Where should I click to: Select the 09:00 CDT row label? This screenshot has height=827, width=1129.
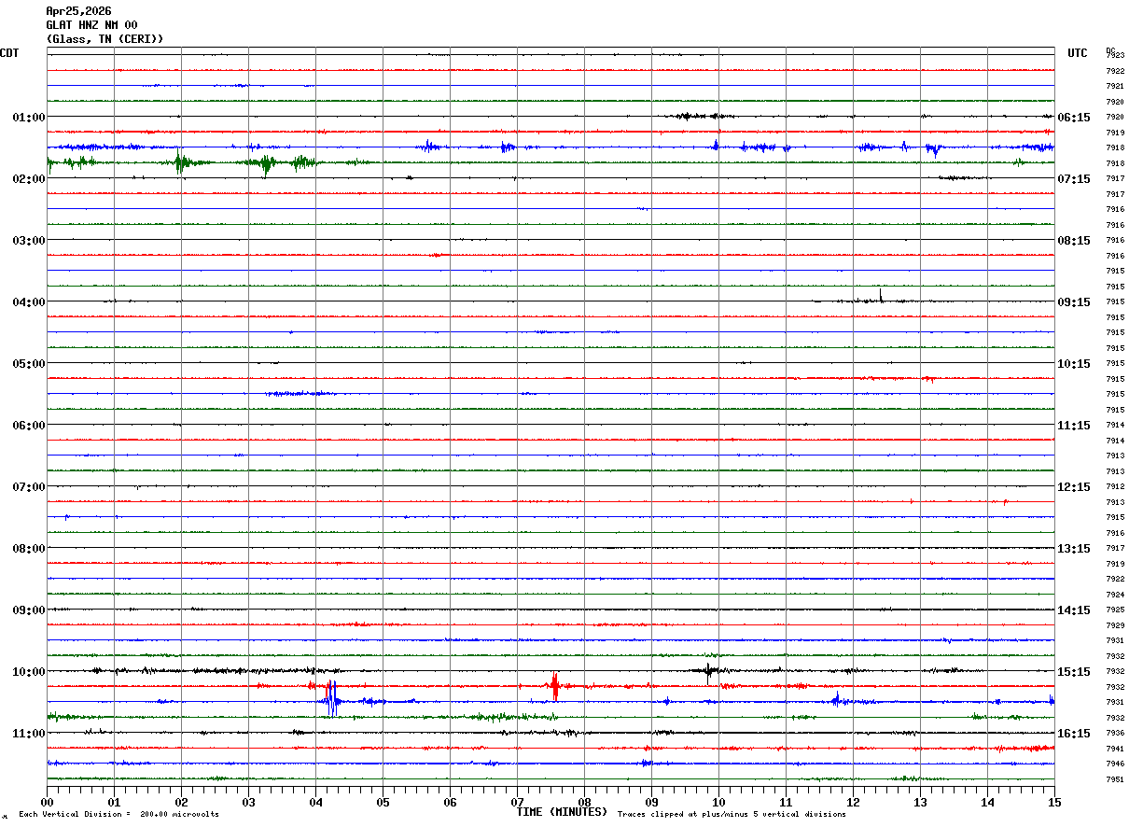click(29, 610)
